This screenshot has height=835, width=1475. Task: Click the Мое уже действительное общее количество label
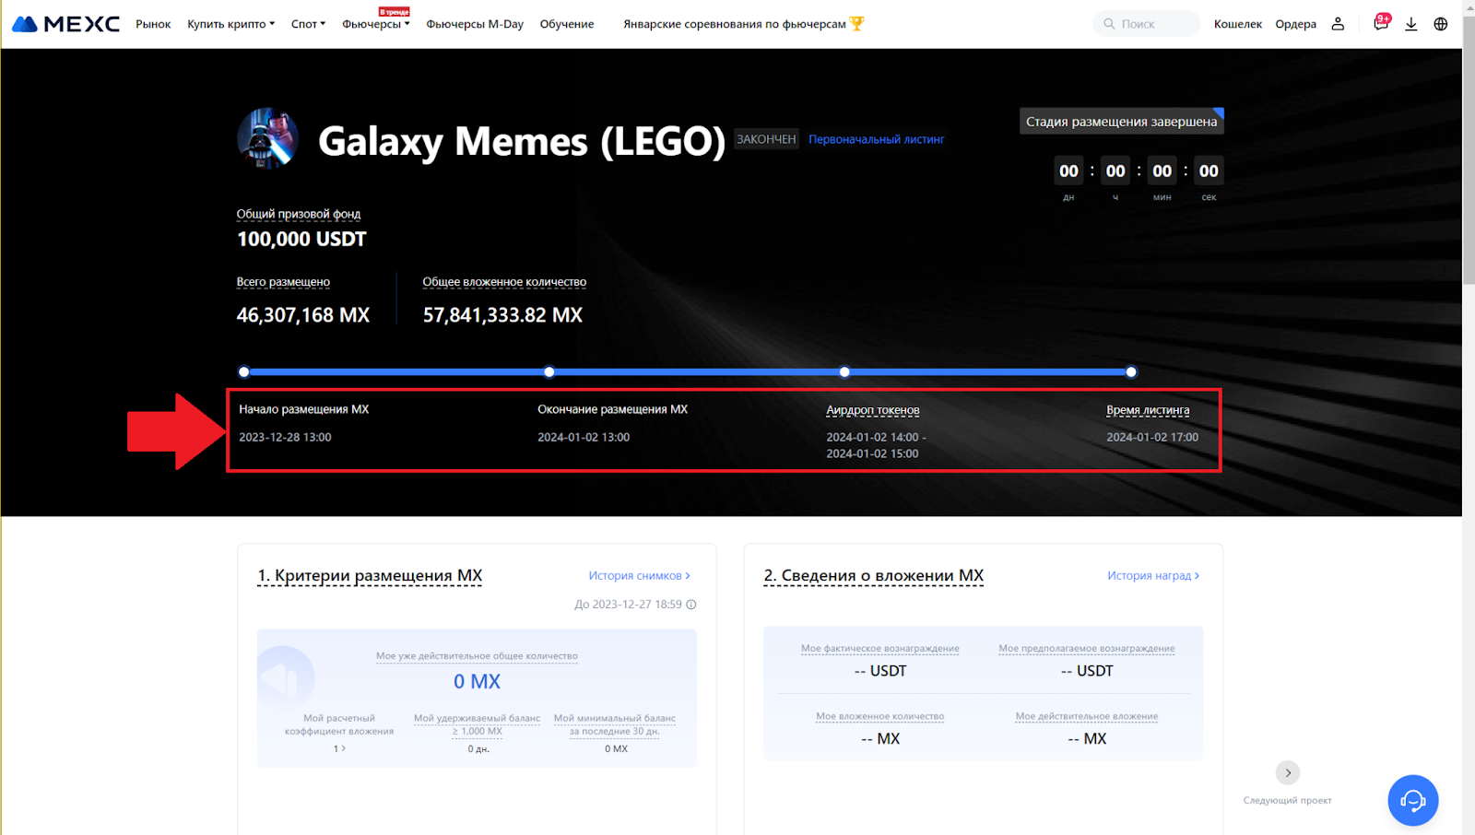pyautogui.click(x=477, y=656)
